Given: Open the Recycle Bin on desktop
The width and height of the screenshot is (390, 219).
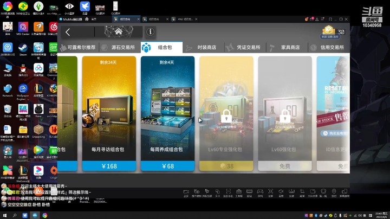Looking at the screenshot, I should (8, 111).
